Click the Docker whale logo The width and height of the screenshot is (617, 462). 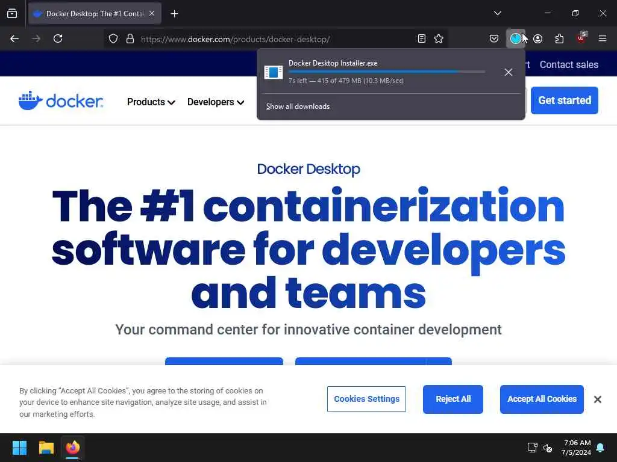[x=61, y=101]
